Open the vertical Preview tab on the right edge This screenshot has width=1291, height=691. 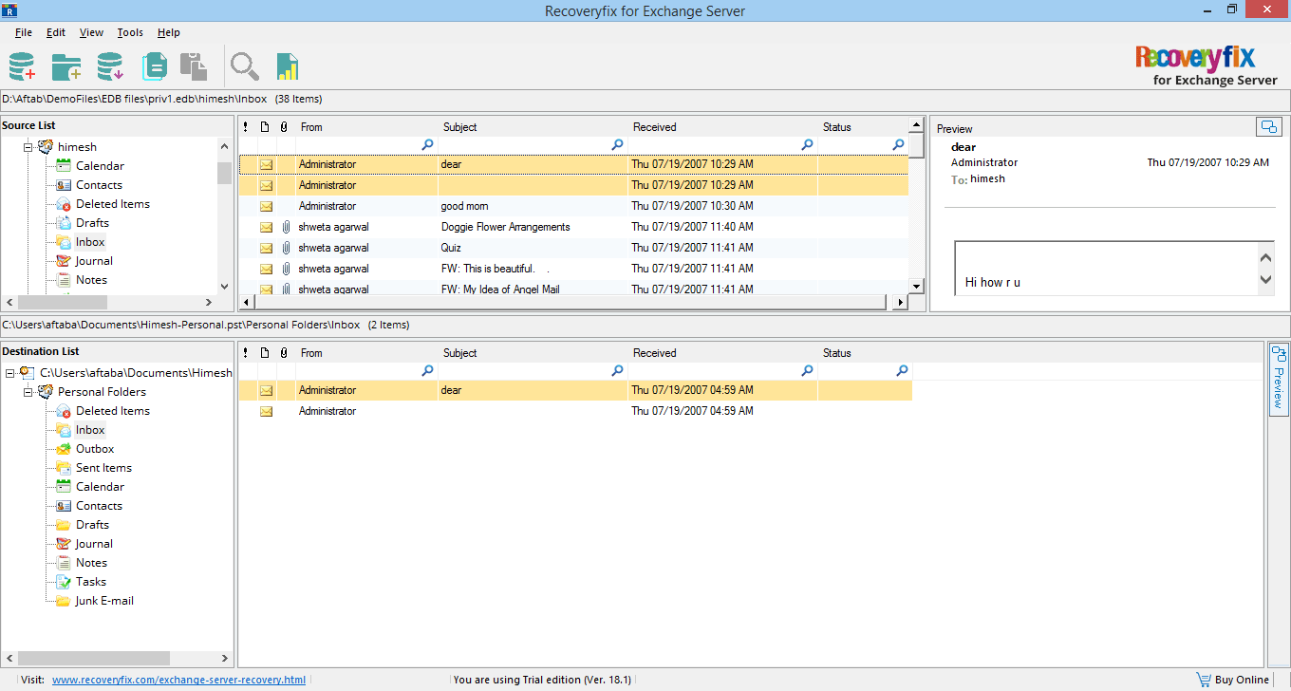click(1278, 379)
